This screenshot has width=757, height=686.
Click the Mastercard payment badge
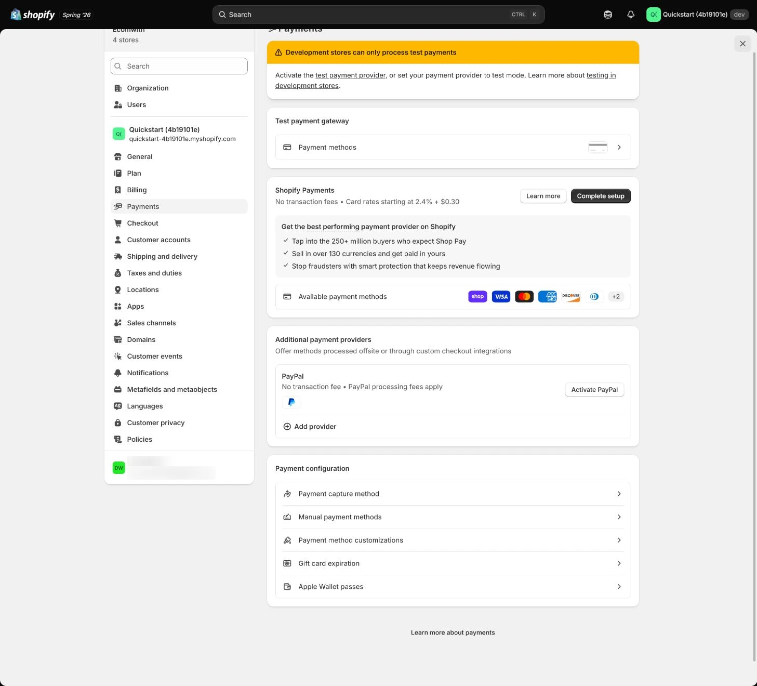(x=524, y=297)
